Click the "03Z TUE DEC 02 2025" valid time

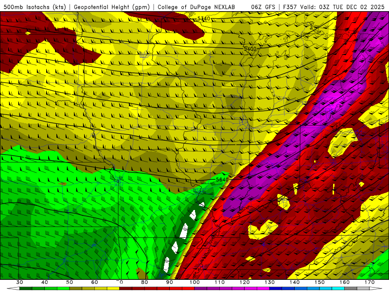tap(352, 7)
